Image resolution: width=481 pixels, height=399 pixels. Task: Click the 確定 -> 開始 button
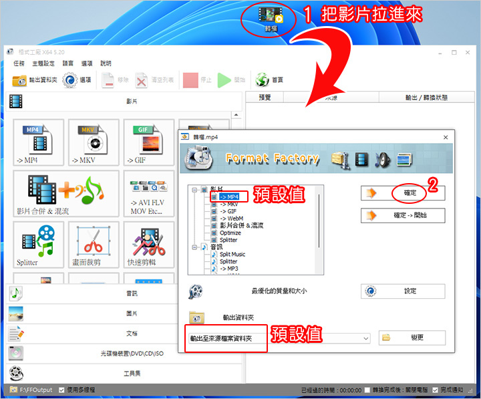(x=403, y=215)
